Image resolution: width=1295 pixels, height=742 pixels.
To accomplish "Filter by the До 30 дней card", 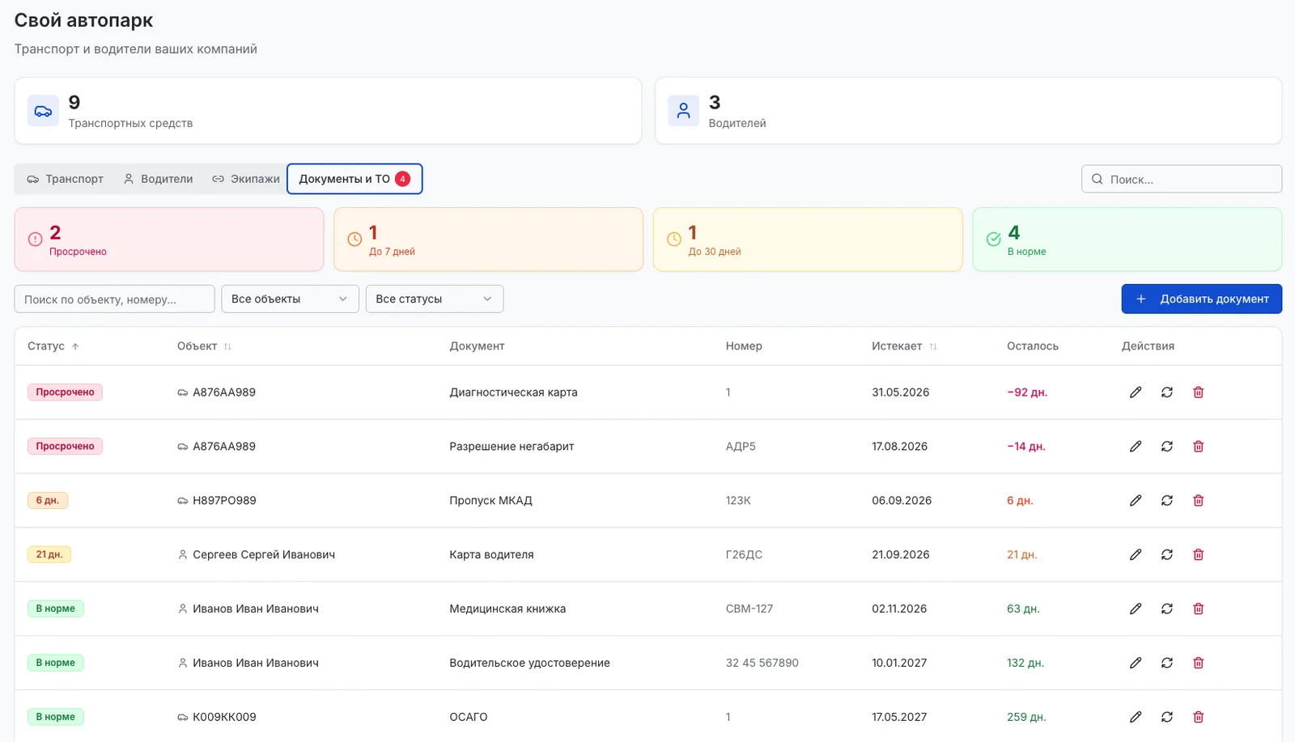I will pos(808,240).
